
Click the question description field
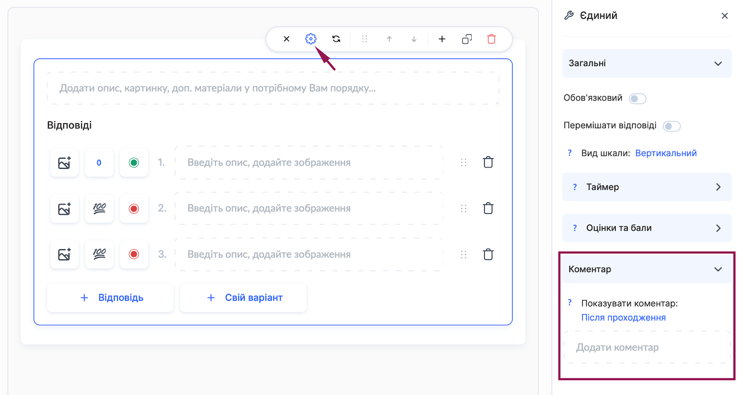point(273,88)
